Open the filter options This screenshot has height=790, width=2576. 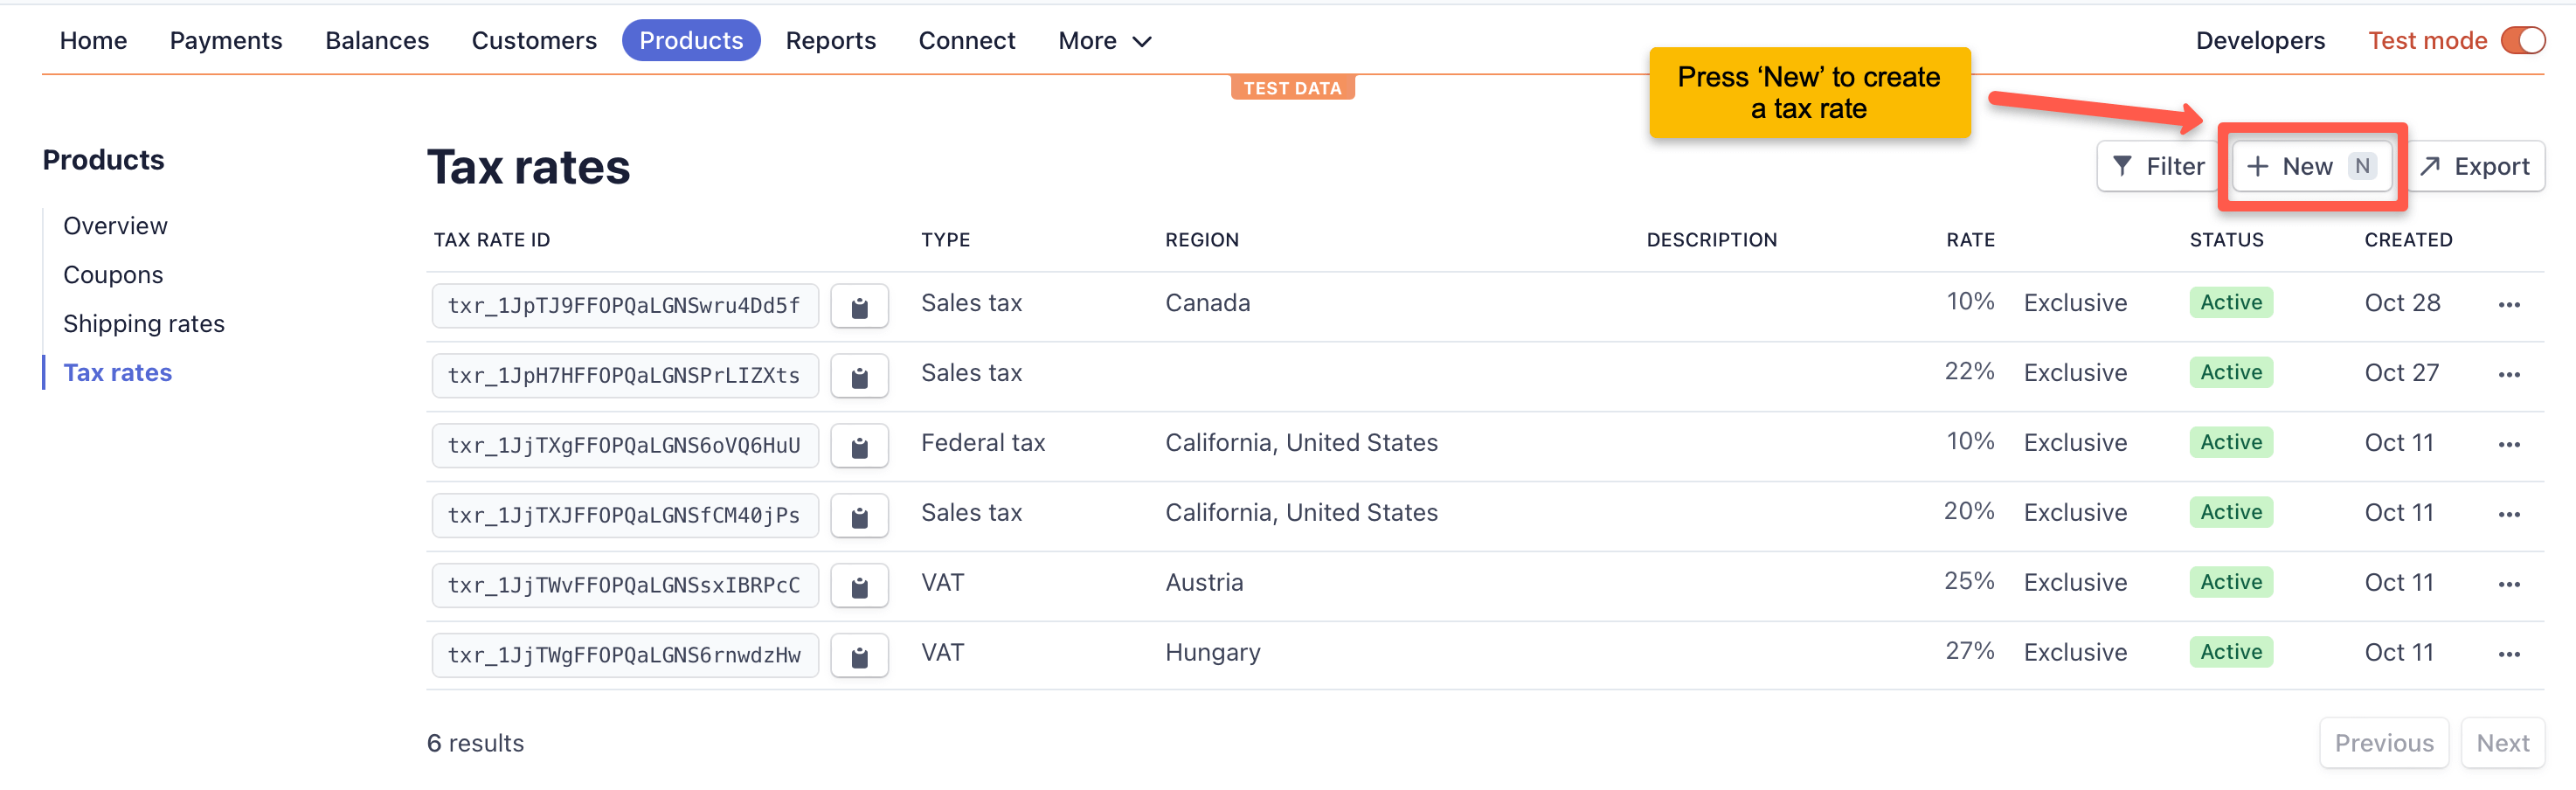pyautogui.click(x=2157, y=166)
